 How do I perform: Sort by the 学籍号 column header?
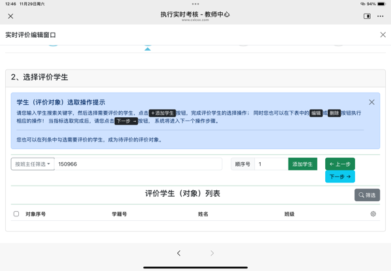tap(119, 214)
